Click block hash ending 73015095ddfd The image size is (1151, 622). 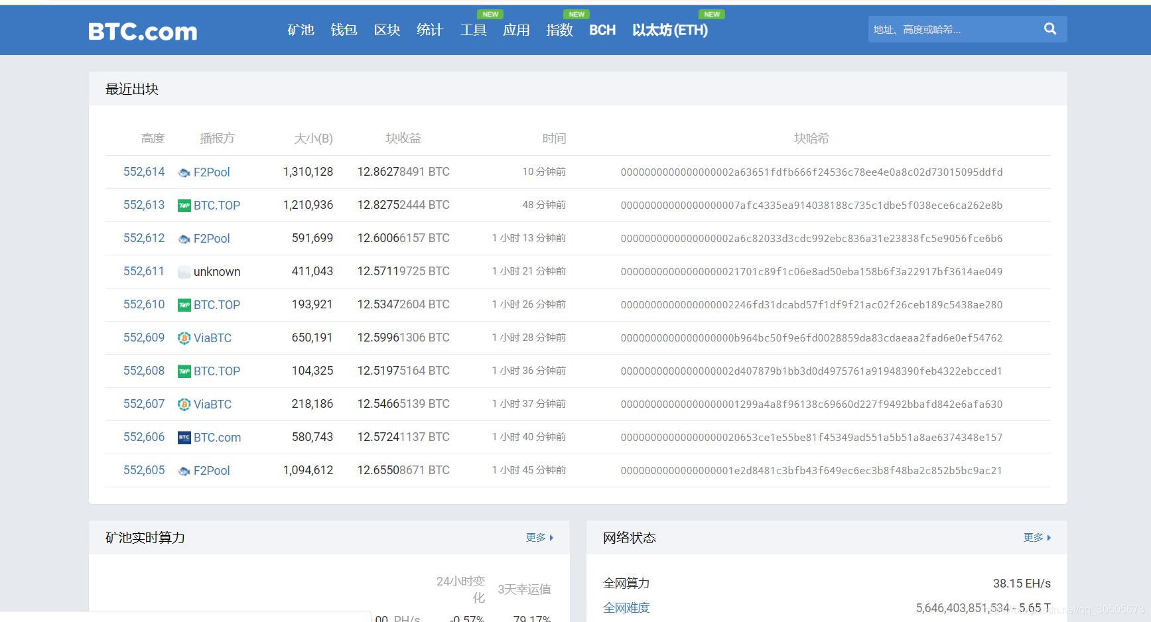pos(811,172)
